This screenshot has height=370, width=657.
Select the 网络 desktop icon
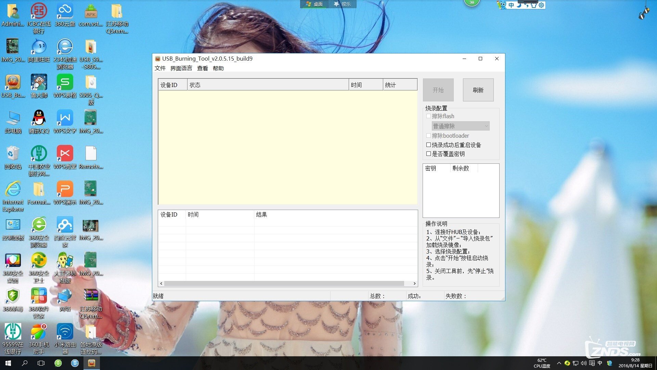[65, 300]
